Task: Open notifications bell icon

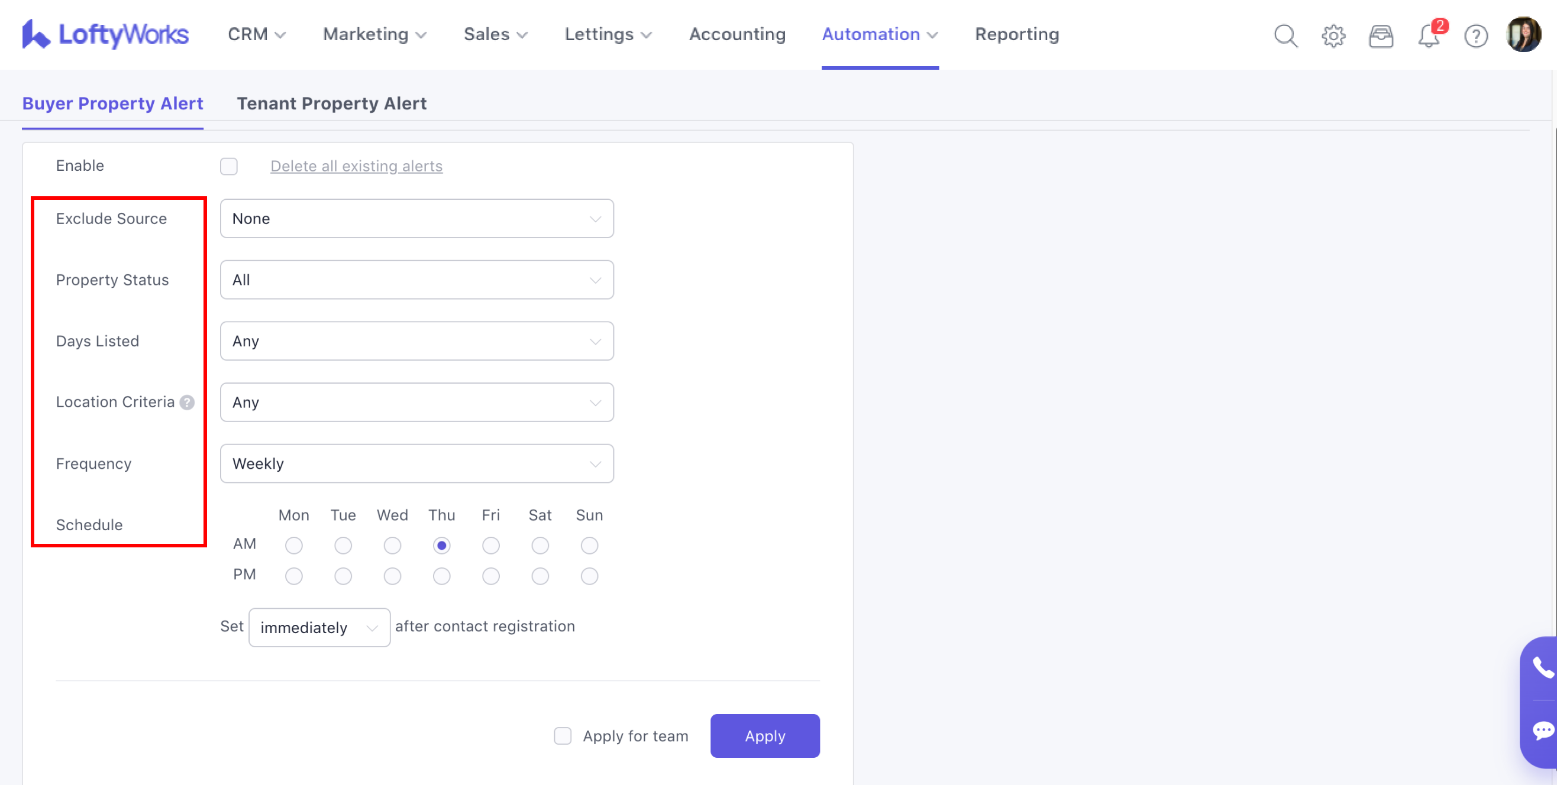Action: pyautogui.click(x=1427, y=35)
